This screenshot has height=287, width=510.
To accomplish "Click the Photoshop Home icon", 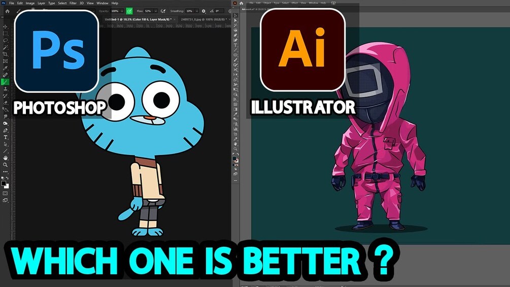I will (7, 11).
